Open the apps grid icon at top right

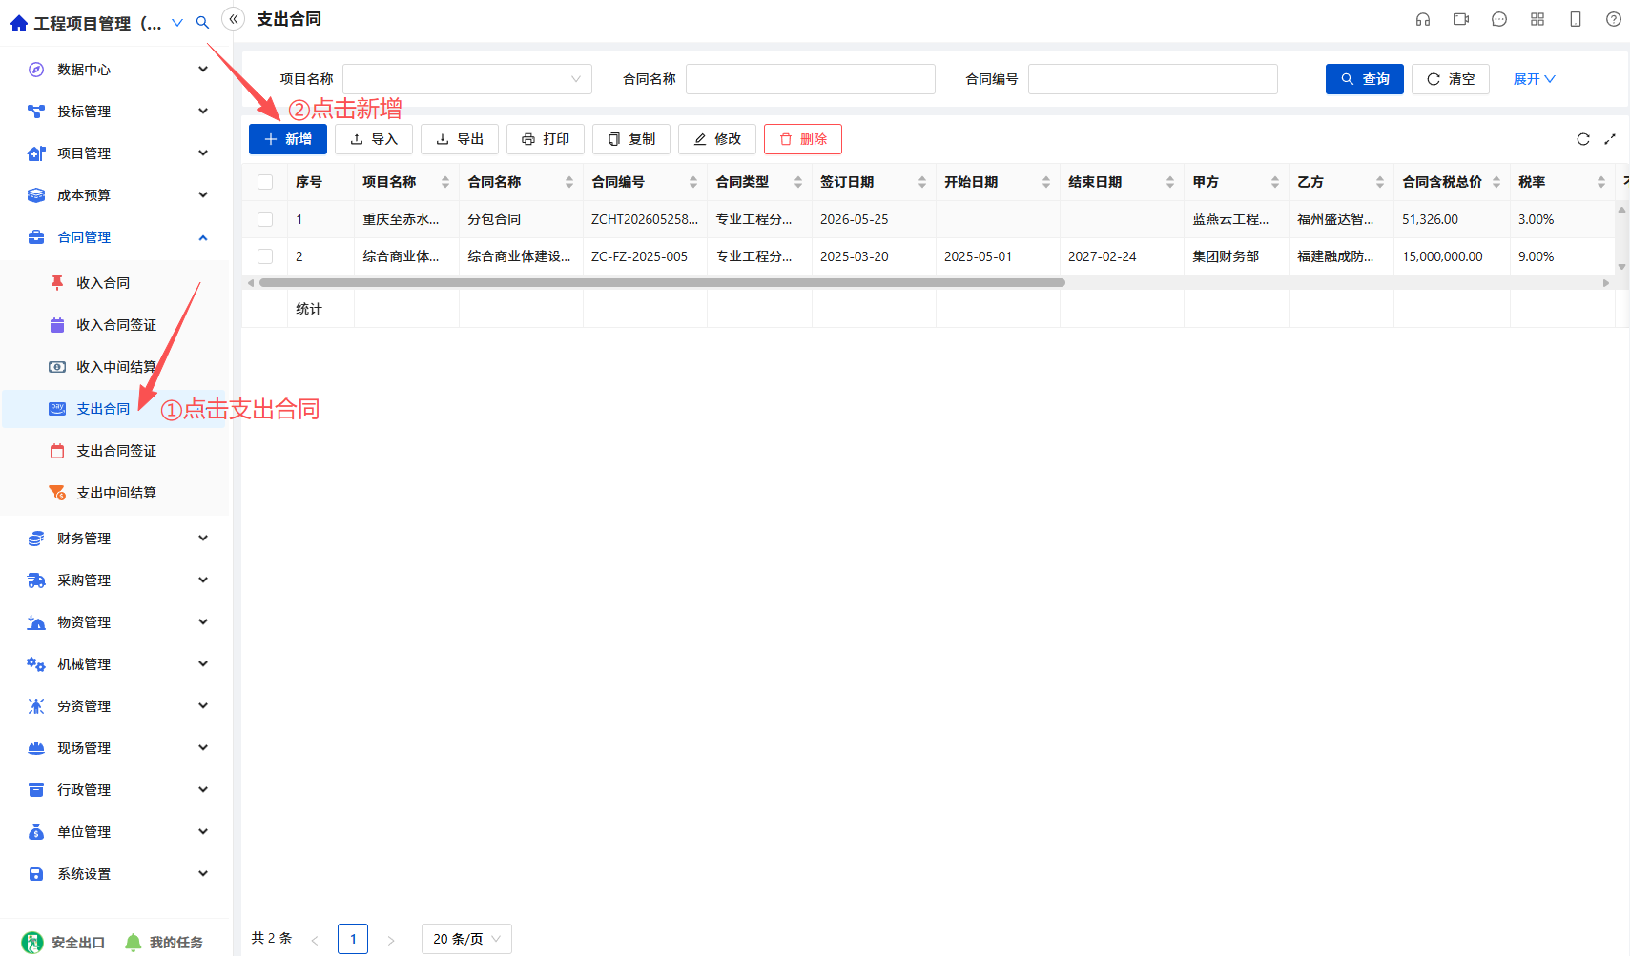click(x=1537, y=19)
